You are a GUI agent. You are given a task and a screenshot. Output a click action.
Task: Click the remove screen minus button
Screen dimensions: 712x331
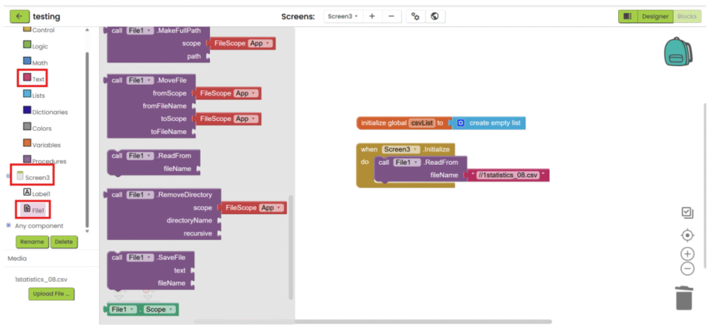point(391,16)
